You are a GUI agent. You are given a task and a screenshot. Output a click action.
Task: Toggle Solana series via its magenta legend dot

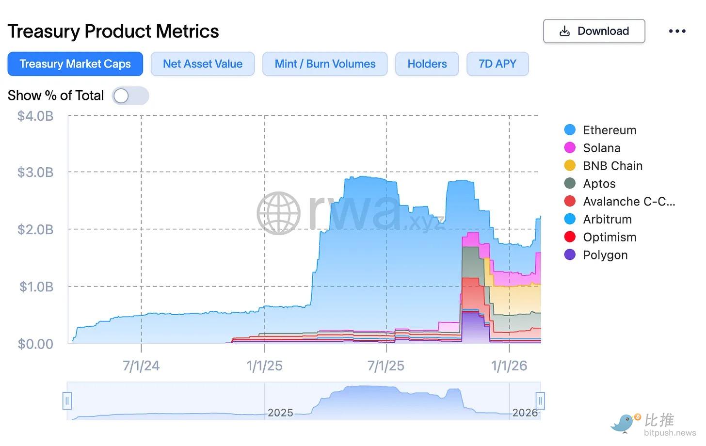pyautogui.click(x=570, y=148)
